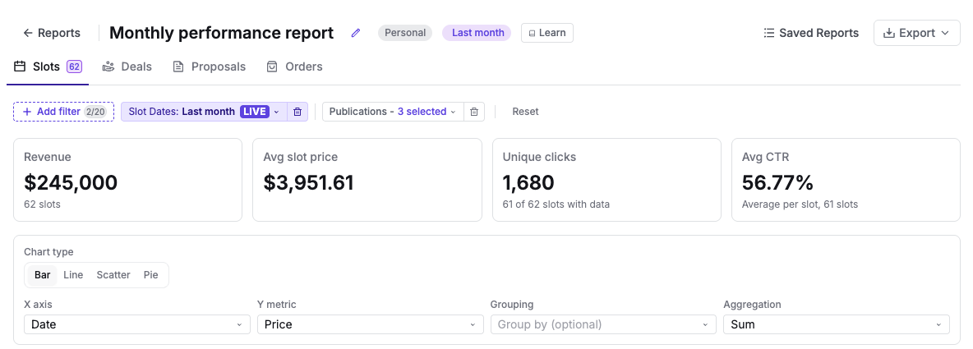Delete the Slot Dates filter
Viewport: 973px width, 349px height.
coord(297,112)
